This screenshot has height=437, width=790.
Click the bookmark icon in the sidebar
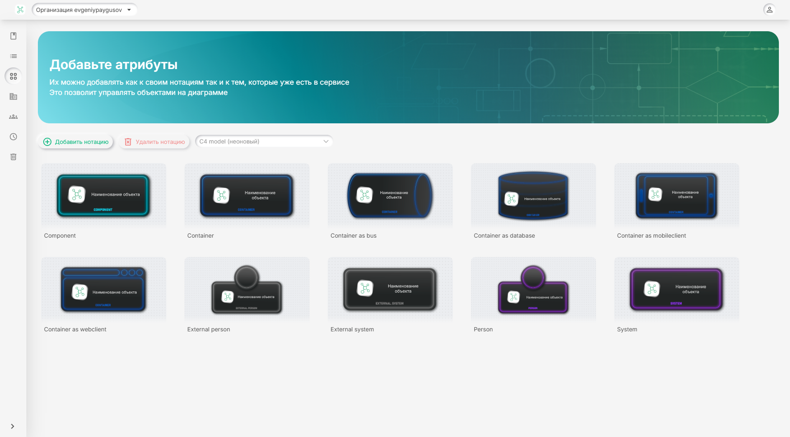pyautogui.click(x=13, y=36)
